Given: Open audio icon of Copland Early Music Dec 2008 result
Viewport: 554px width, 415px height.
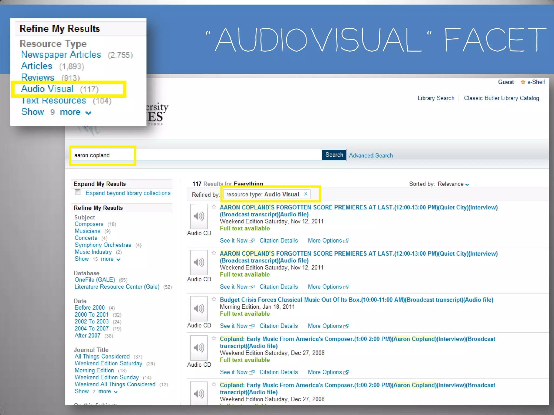Looking at the screenshot, I should [199, 348].
